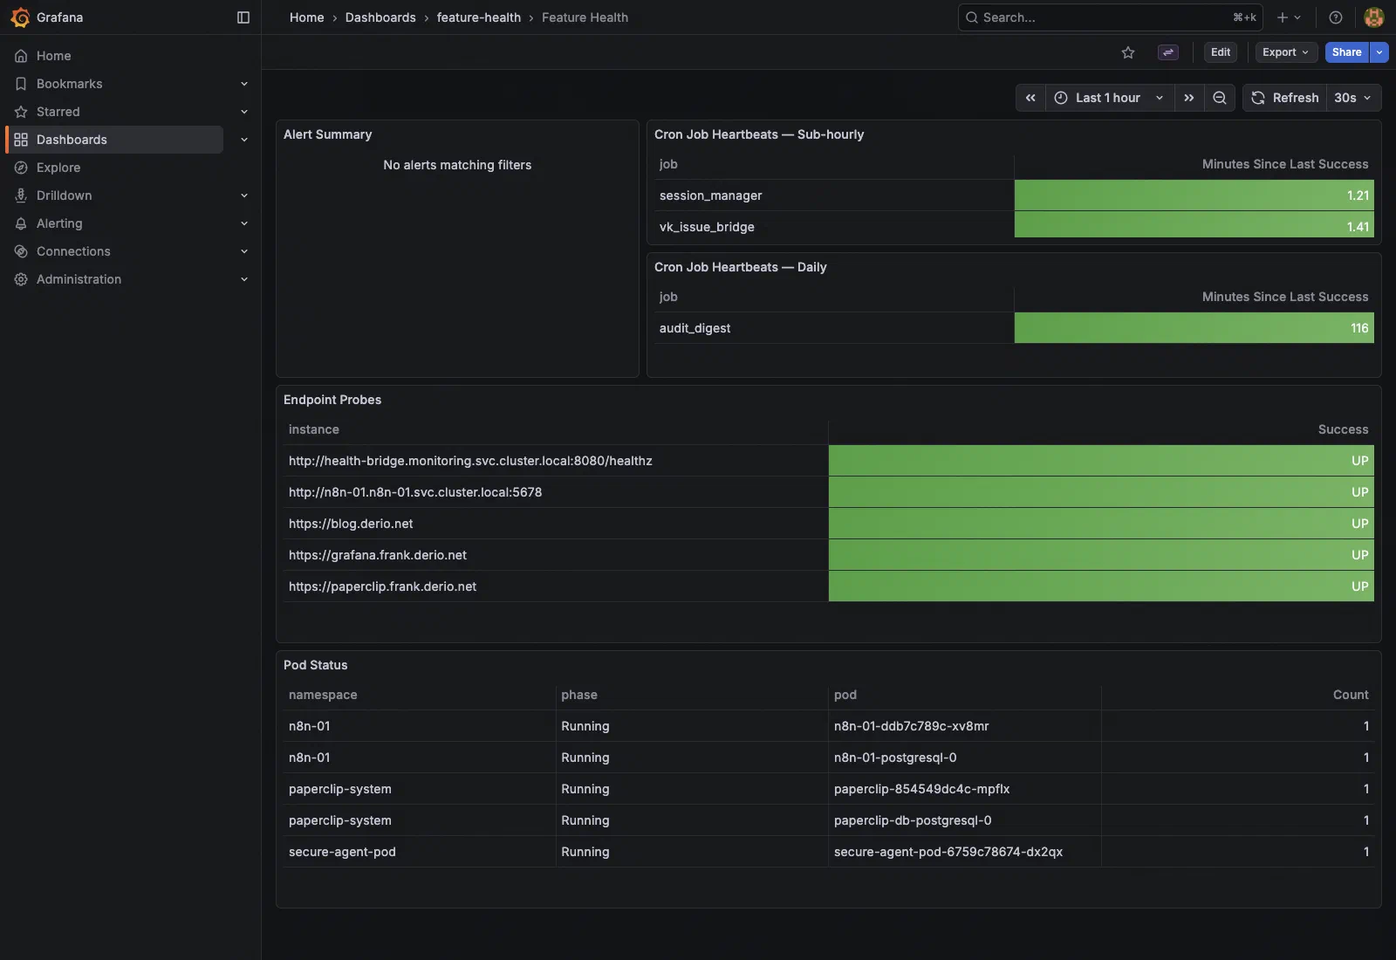This screenshot has height=960, width=1396.
Task: Click the secure-agent-pod namespace cell
Action: [x=420, y=852]
